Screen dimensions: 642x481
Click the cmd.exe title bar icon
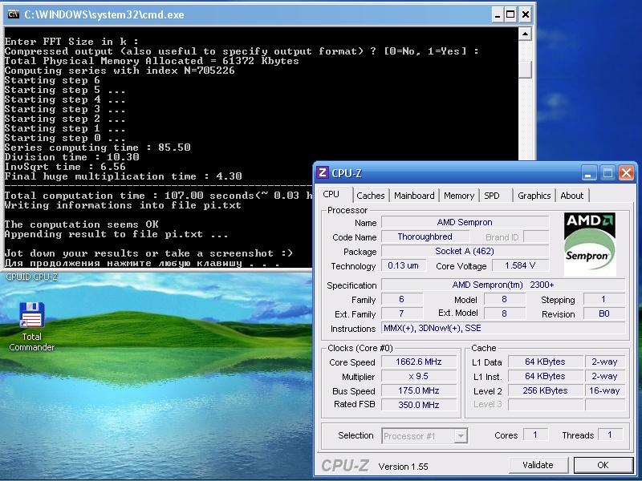pyautogui.click(x=13, y=14)
